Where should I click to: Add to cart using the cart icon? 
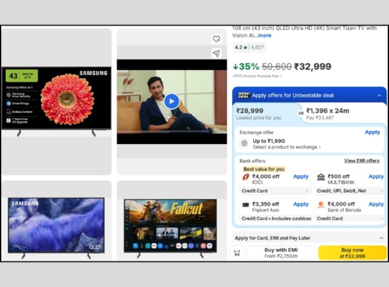pyautogui.click(x=237, y=253)
